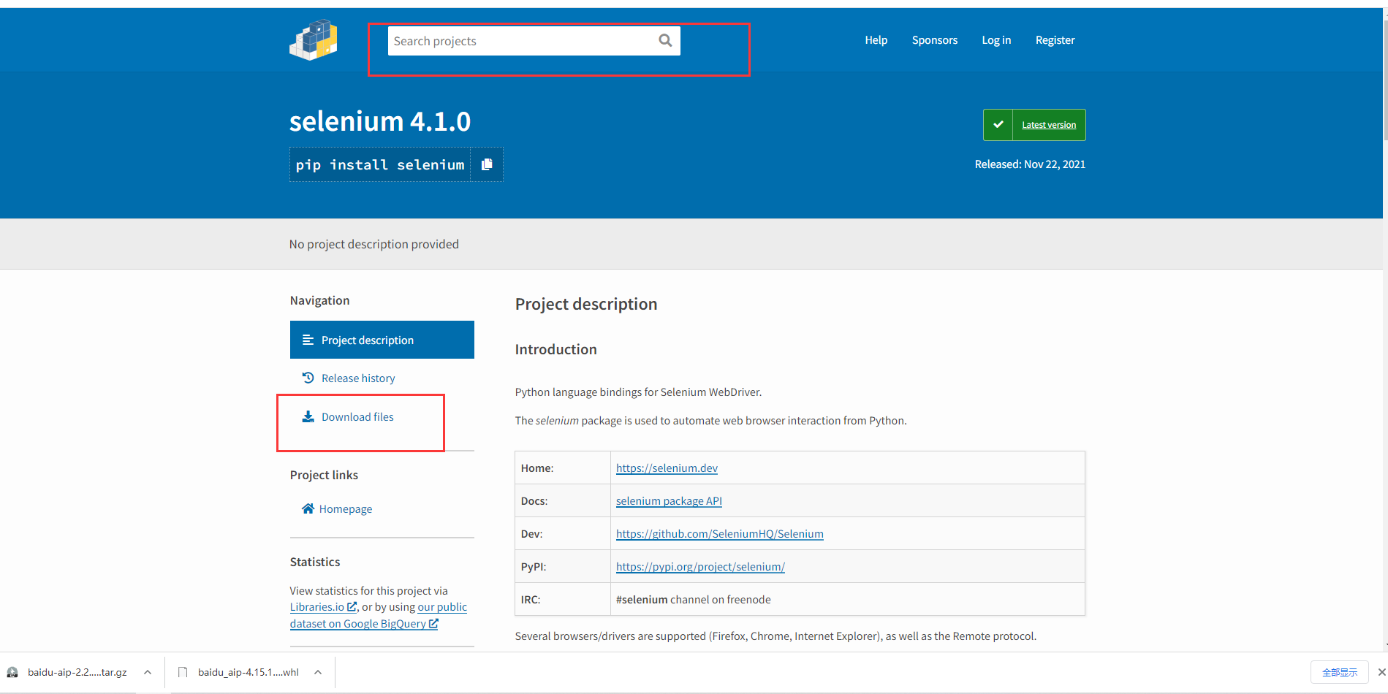Expand options for baidu-aip tar.gz download
The width and height of the screenshot is (1388, 694).
[148, 672]
